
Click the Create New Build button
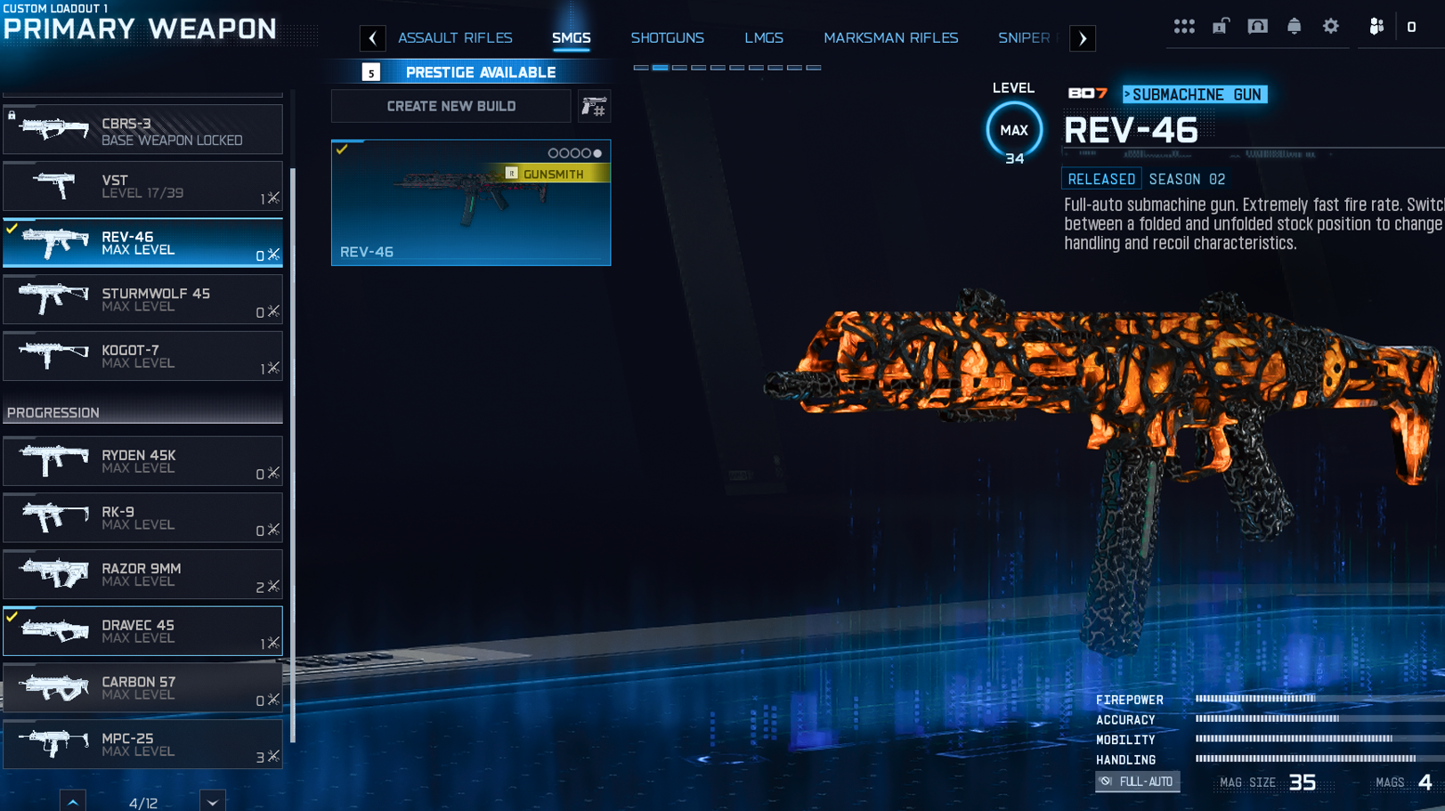click(x=451, y=107)
